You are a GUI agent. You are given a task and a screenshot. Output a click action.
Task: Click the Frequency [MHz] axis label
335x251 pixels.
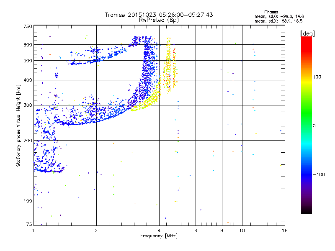tap(159, 236)
